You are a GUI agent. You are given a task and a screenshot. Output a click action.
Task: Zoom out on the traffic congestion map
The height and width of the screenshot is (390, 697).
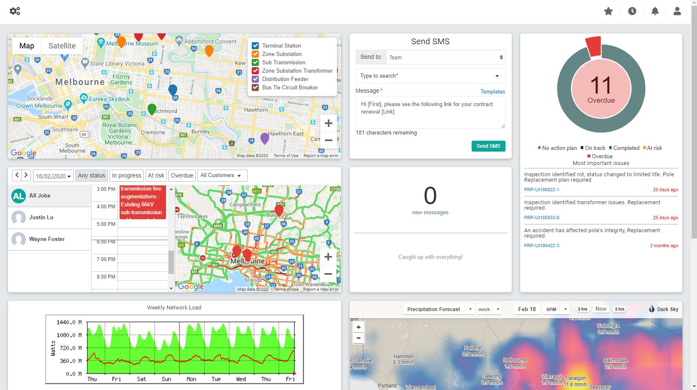tap(328, 274)
